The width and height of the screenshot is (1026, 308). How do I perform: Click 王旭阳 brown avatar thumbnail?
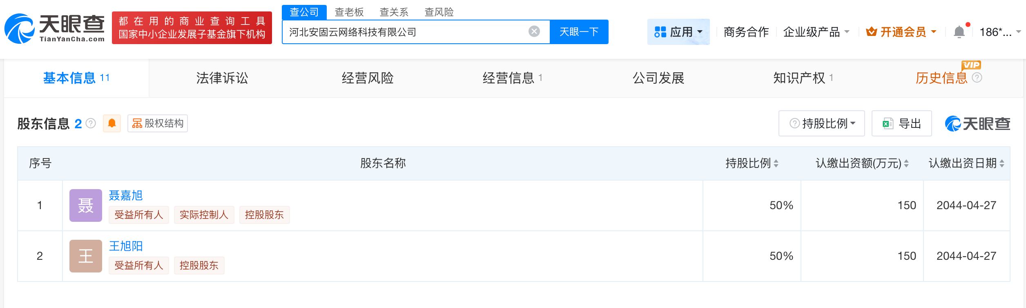[x=85, y=256]
